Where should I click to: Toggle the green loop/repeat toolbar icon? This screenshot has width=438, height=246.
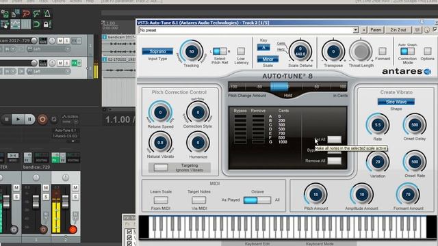tap(36, 25)
